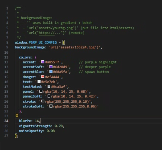The image size is (162, 150).
Task: Open the strokeSoft rgba color swatch
Action: pos(51,106)
